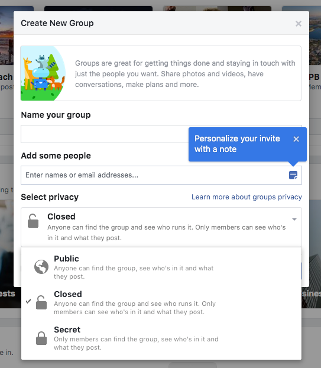Click the Create New Group title bar

(161, 23)
